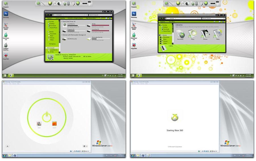The image size is (256, 161).
Task: Open shutdown options arrow on login screen
Action: coord(86,146)
